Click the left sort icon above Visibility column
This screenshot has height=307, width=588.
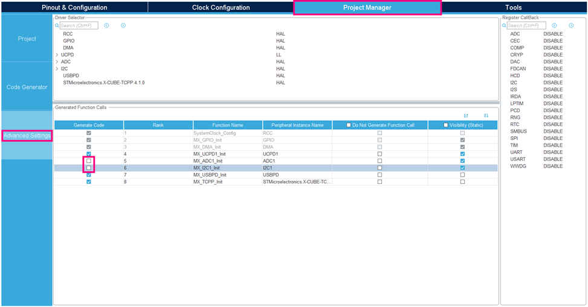click(x=466, y=116)
